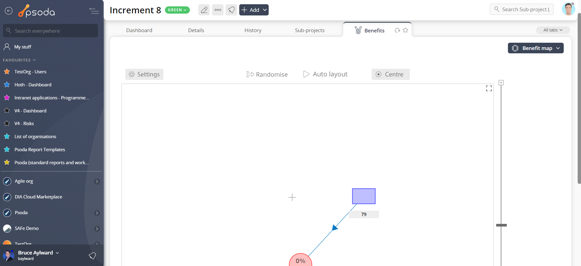Click the Auto layout button
This screenshot has height=266, width=581.
pyautogui.click(x=325, y=74)
